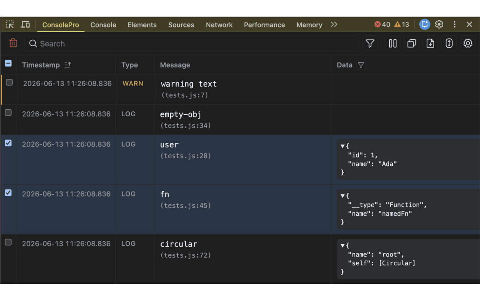Click the Data column header label
The height and width of the screenshot is (300, 480).
[x=345, y=65]
